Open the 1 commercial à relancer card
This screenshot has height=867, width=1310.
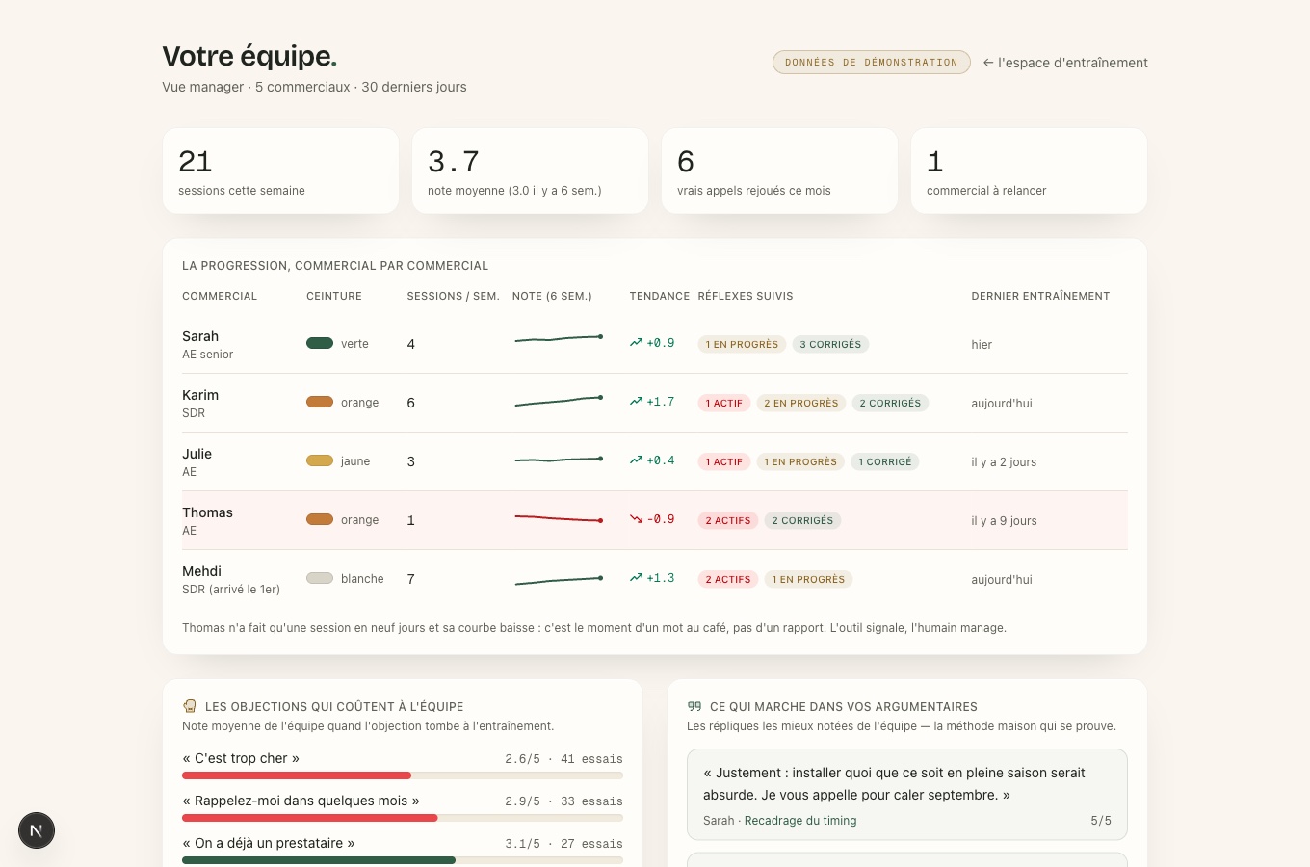(1029, 171)
